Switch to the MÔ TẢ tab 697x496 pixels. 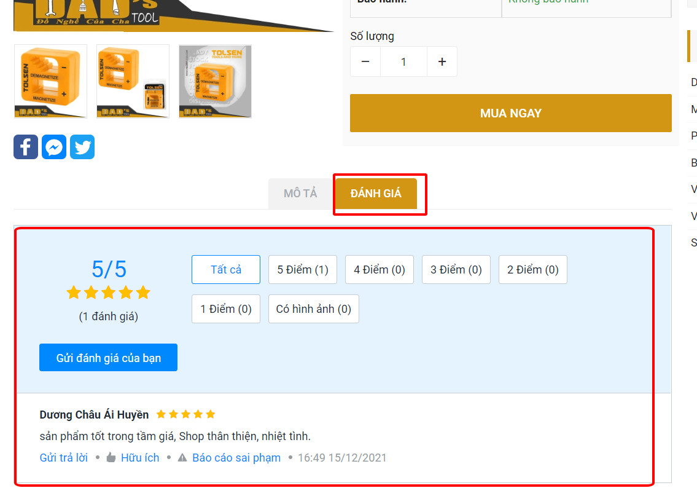(x=300, y=194)
